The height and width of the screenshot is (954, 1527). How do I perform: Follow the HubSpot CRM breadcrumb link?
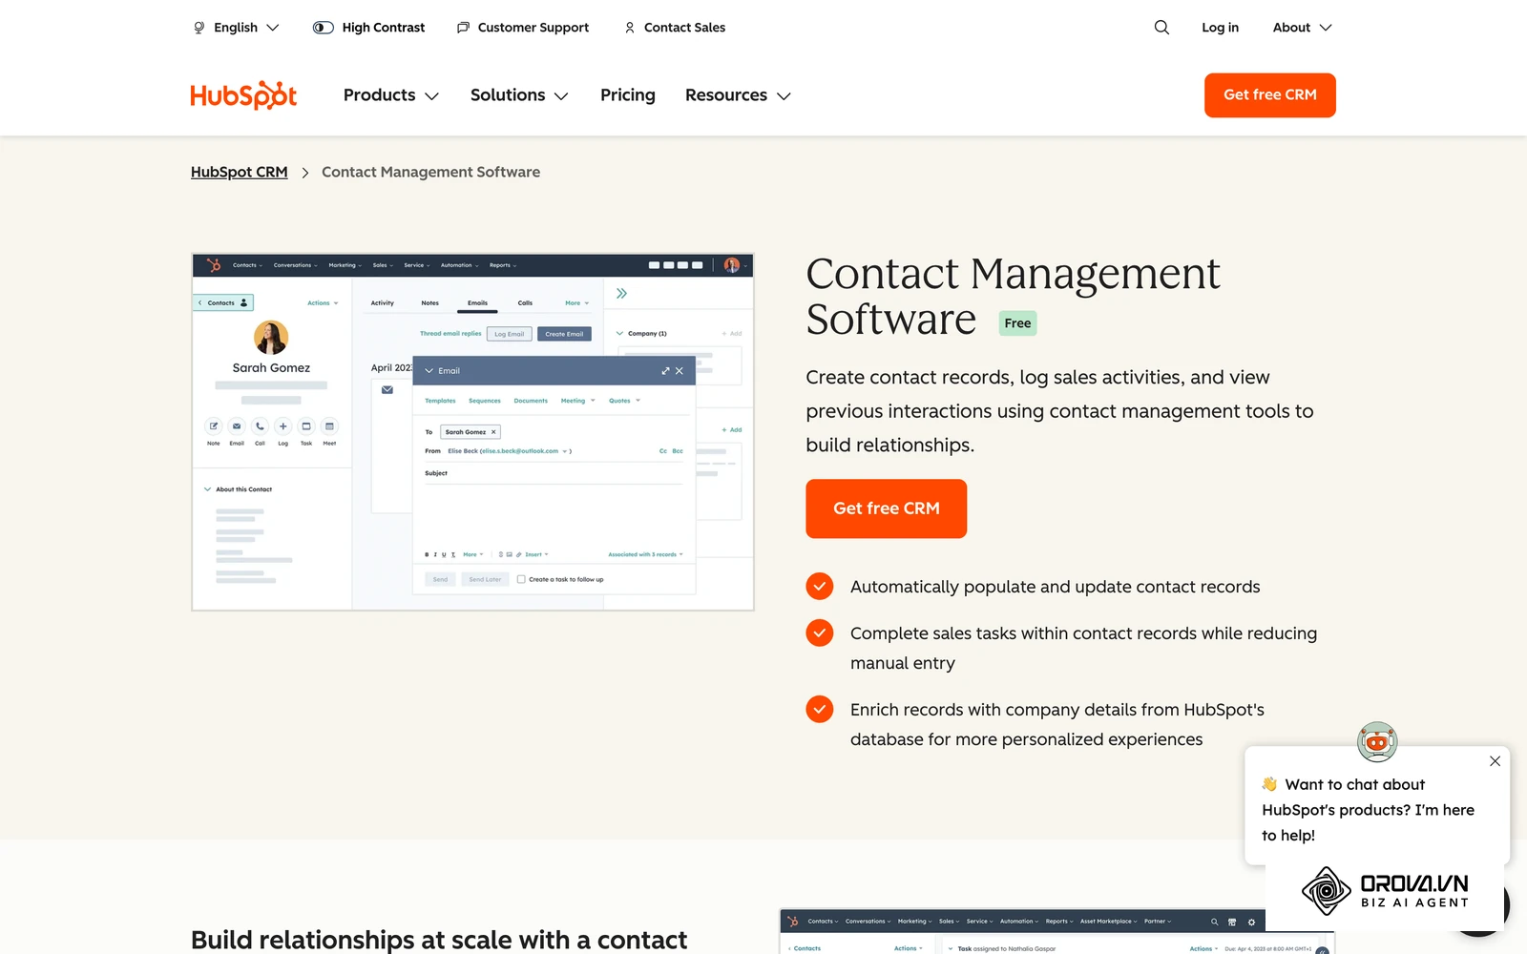(239, 172)
